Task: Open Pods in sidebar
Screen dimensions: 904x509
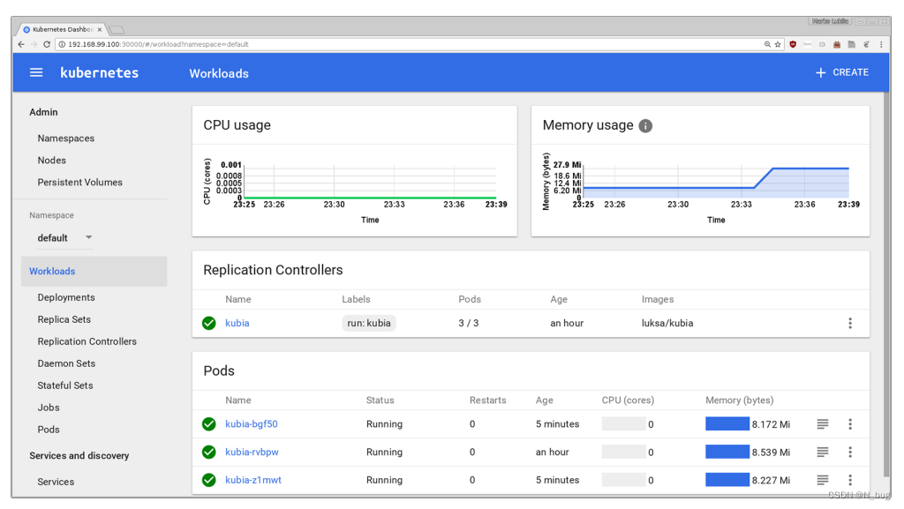Action: [x=49, y=430]
